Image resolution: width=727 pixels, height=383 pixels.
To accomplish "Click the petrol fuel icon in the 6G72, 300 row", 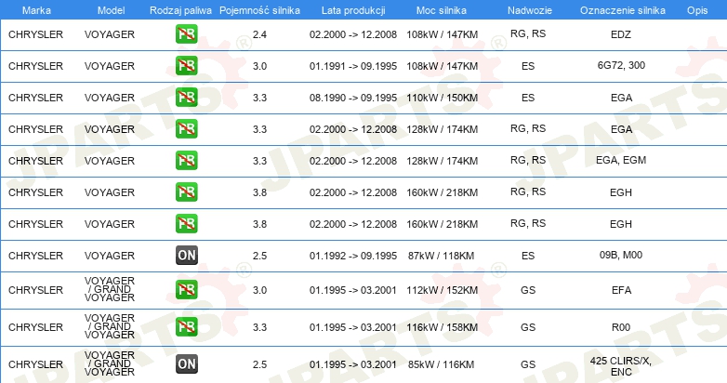I will tap(186, 66).
